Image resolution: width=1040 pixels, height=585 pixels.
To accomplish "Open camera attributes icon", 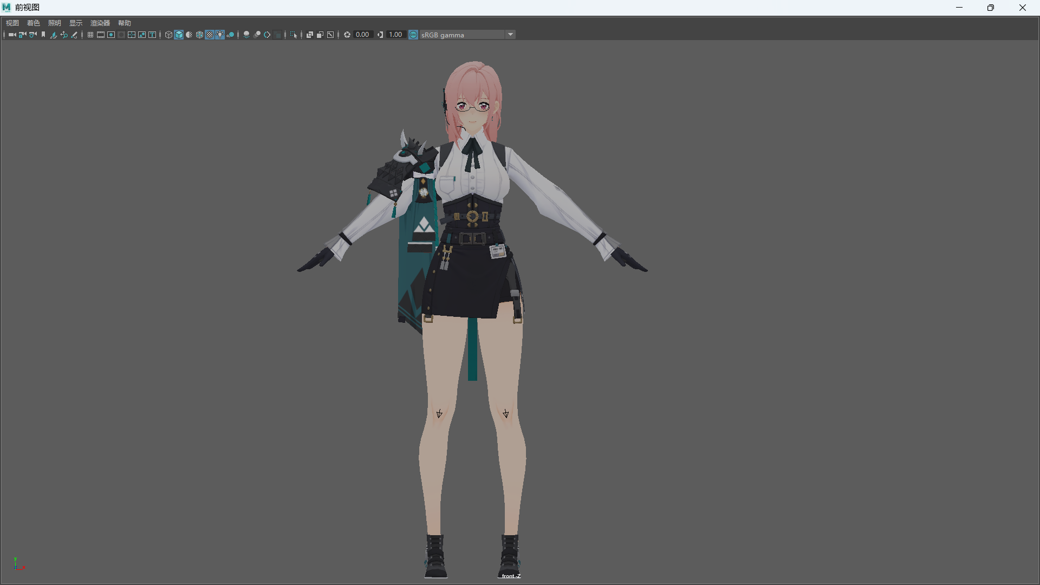I will [33, 35].
